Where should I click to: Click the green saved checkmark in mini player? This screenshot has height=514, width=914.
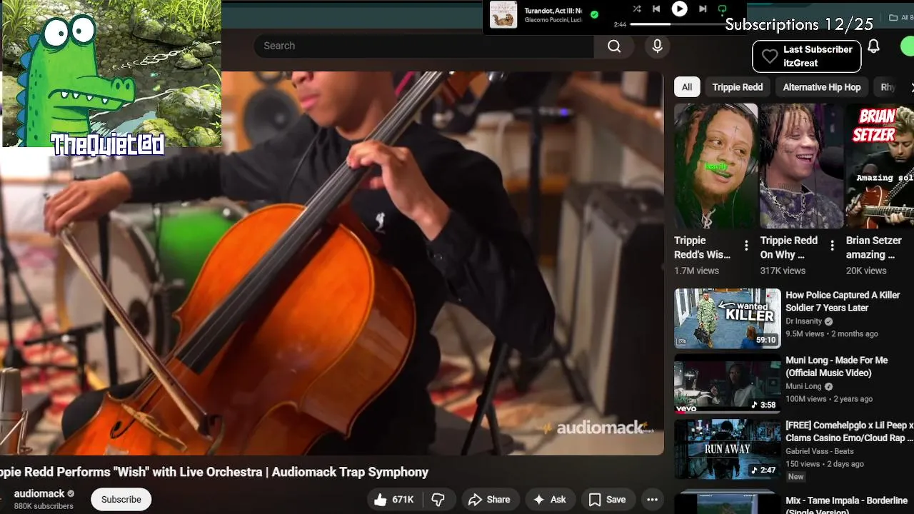point(594,14)
